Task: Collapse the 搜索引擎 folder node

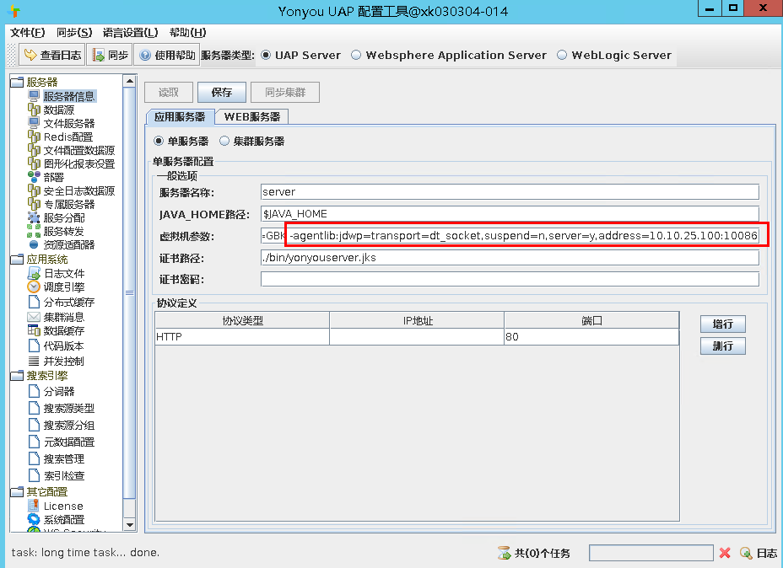Action: pyautogui.click(x=17, y=376)
